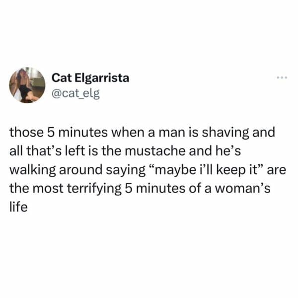Click the word "shaving" in the tweet

point(225,133)
